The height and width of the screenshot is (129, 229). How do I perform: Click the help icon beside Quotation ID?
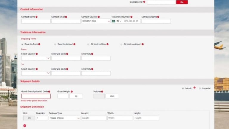(x=144, y=2)
